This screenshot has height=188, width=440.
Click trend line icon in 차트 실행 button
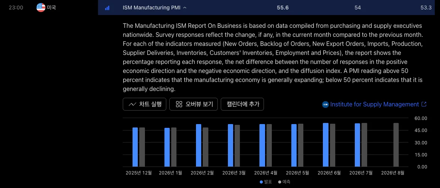click(x=133, y=104)
